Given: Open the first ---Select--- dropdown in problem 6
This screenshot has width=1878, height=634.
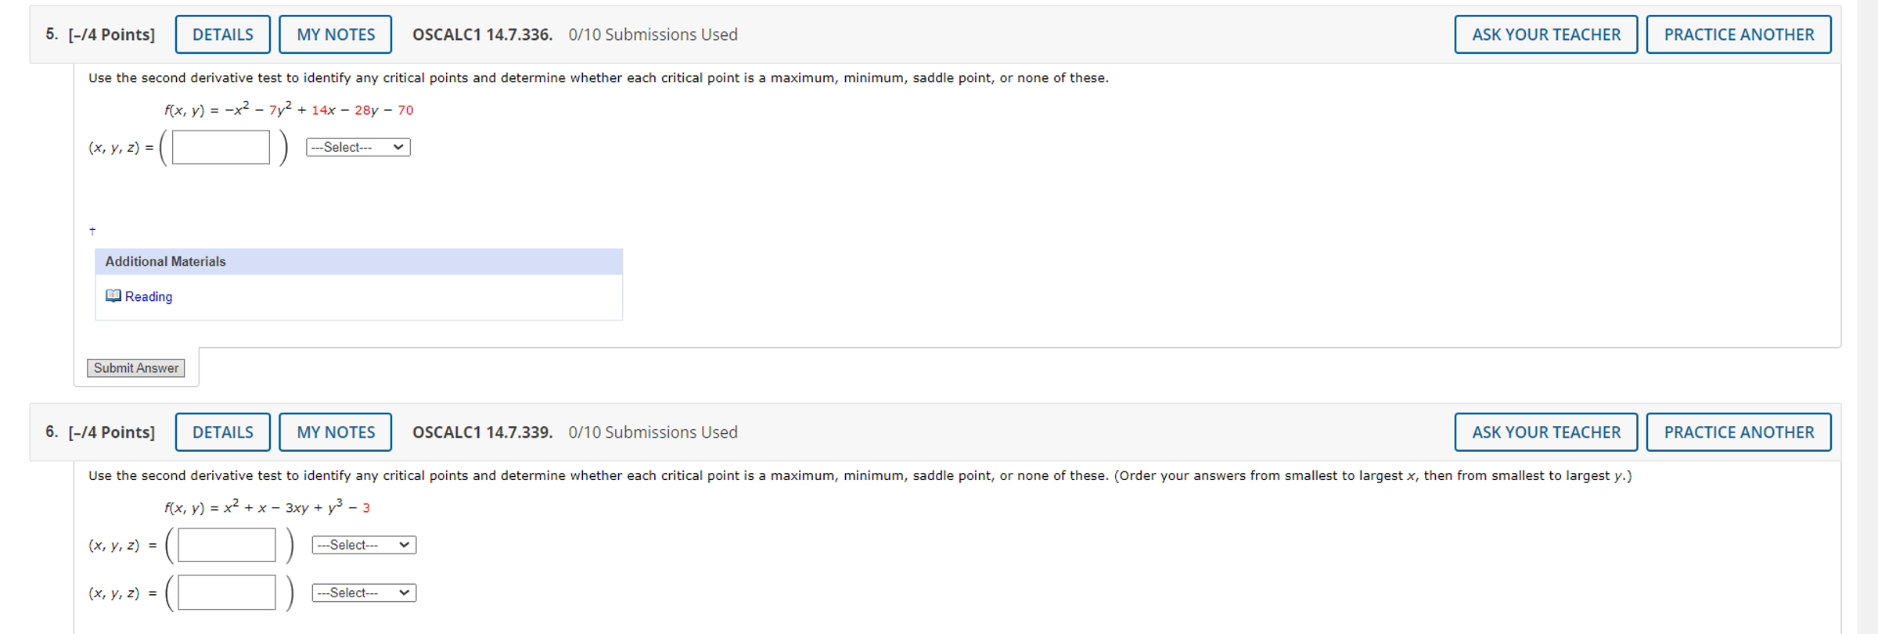Looking at the screenshot, I should (x=363, y=544).
